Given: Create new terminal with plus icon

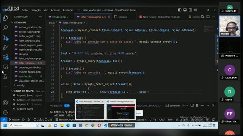Looking at the screenshot, I should (184, 105).
